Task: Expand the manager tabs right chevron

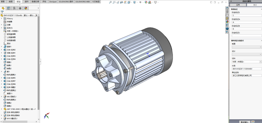Action: (38, 8)
